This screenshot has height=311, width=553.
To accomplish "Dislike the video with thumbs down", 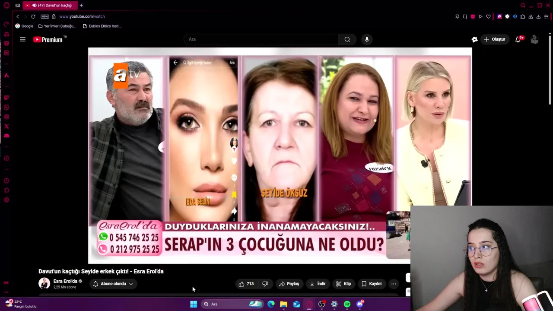I will (x=265, y=284).
